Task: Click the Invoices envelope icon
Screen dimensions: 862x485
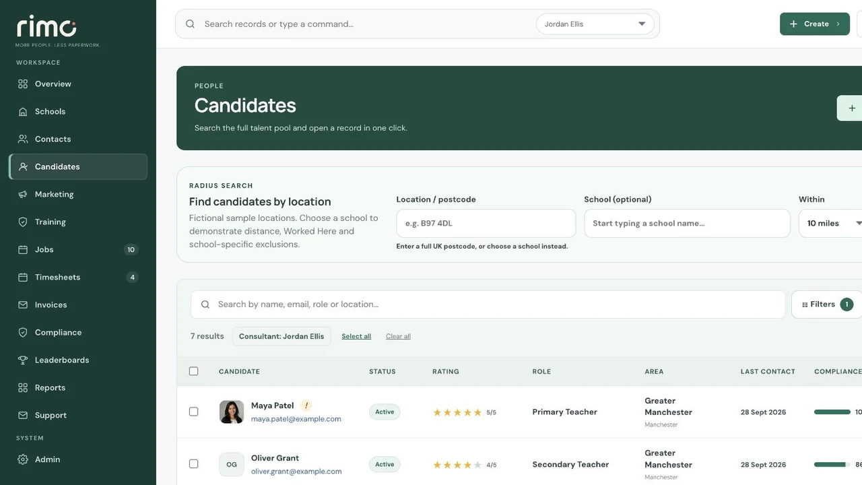Action: [23, 305]
